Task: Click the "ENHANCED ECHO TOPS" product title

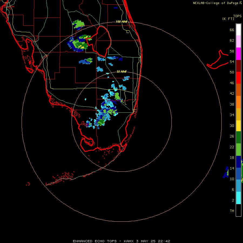Action: click(95, 241)
